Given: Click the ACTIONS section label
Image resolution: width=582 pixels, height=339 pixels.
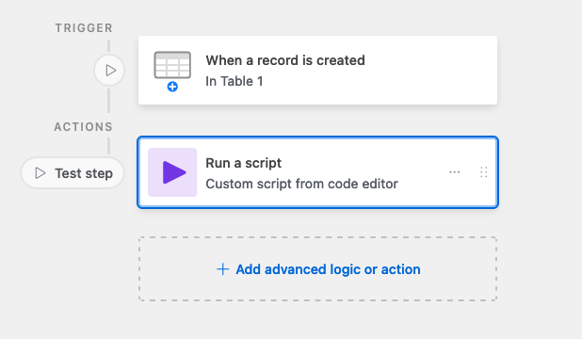Looking at the screenshot, I should point(83,127).
